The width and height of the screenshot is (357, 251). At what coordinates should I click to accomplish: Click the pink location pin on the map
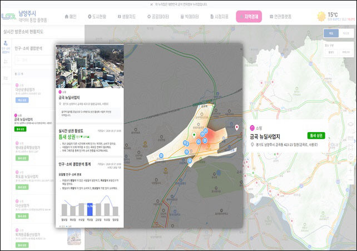(x=237, y=127)
